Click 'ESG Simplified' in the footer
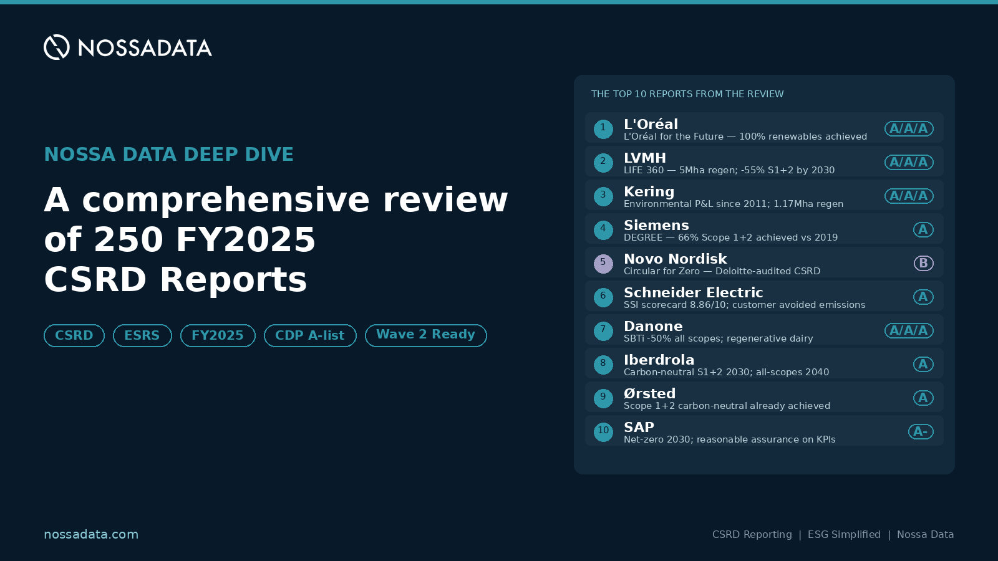The height and width of the screenshot is (561, 998). pos(844,535)
